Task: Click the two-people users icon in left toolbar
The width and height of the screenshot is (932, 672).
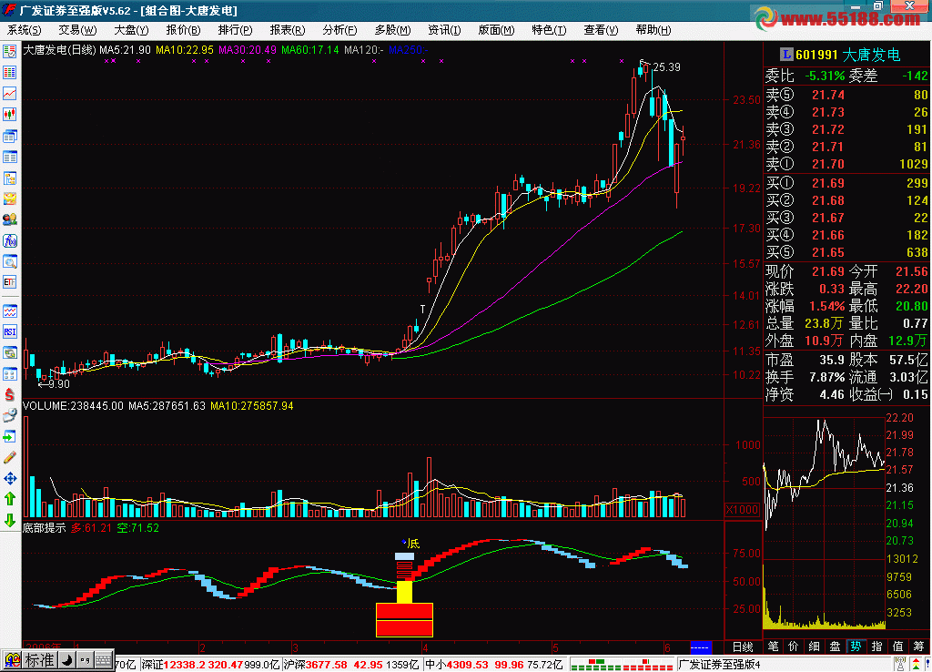Action: pos(9,219)
